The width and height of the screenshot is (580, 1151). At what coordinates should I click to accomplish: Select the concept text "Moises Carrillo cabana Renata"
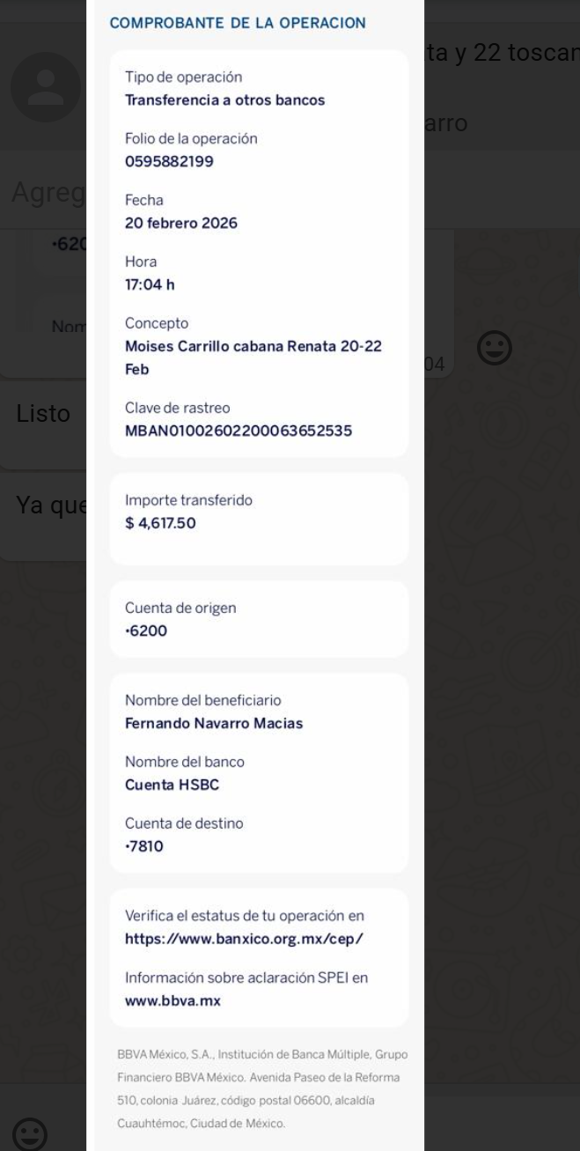pos(253,347)
